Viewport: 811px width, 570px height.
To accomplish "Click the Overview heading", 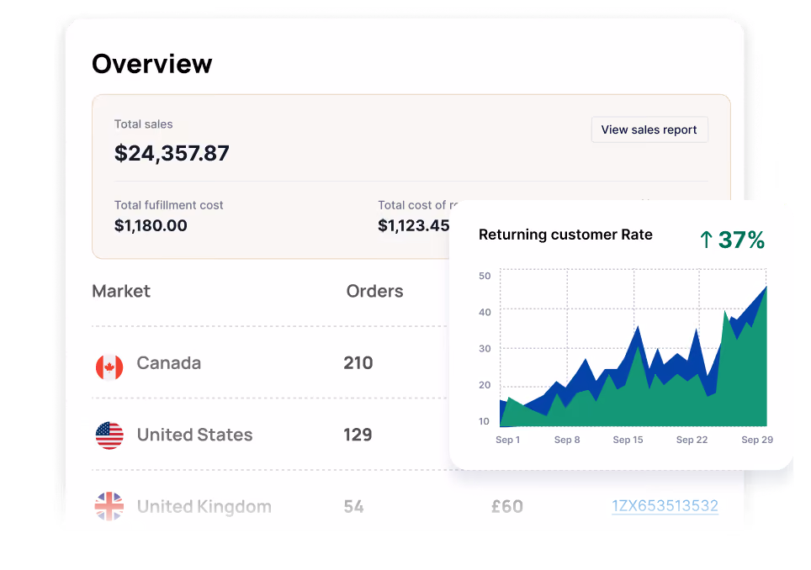I will click(x=152, y=64).
